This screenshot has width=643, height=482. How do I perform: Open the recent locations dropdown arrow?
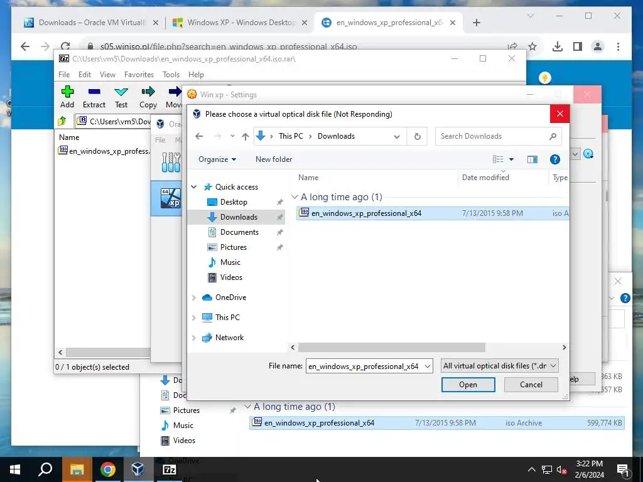tap(232, 136)
